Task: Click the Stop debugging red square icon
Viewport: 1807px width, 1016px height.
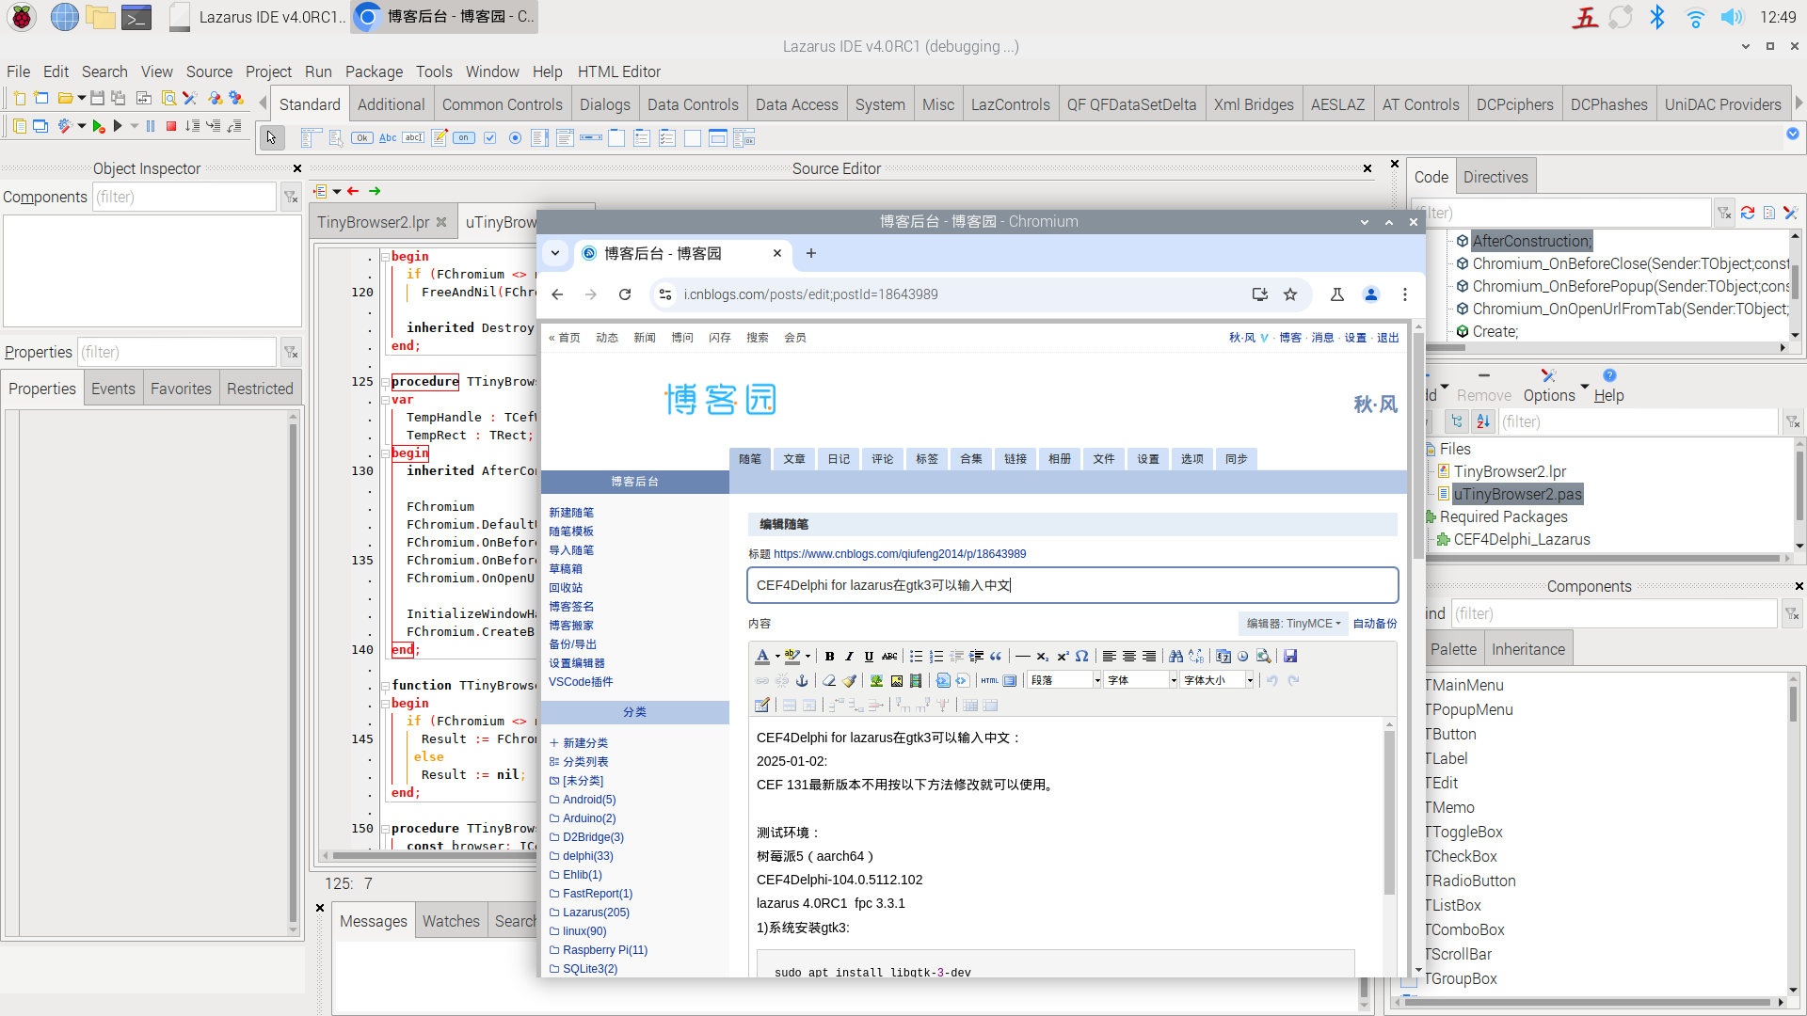Action: click(171, 126)
